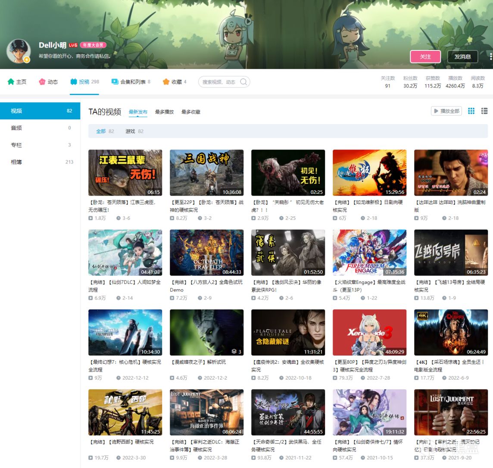Click title 【完结】【诡野西部】硬核实况

coord(122,442)
